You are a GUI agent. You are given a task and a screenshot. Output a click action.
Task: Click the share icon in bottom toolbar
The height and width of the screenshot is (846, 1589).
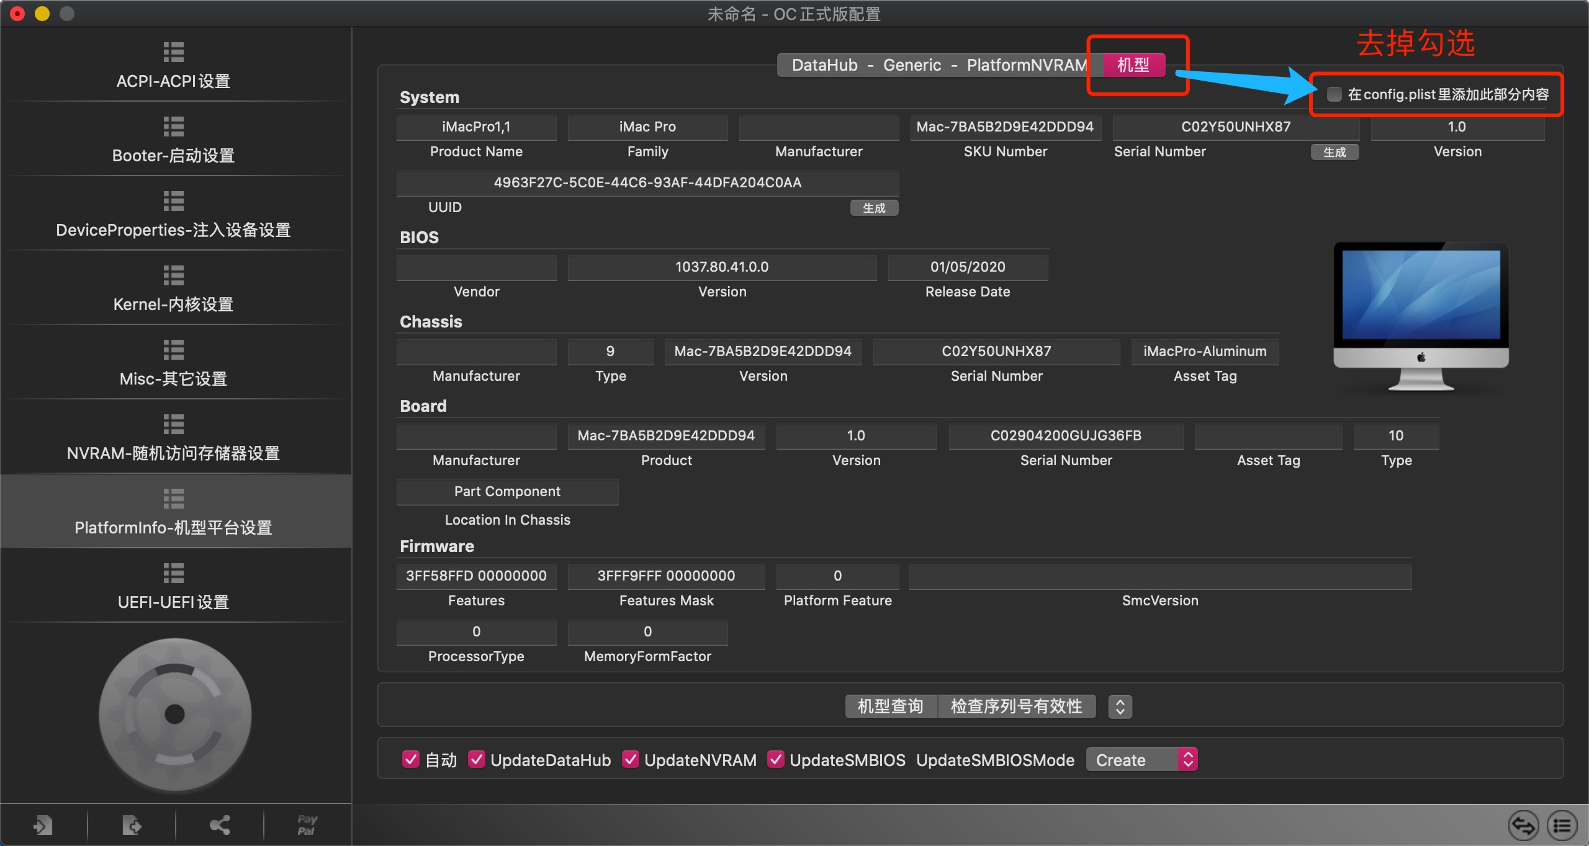pos(220,826)
